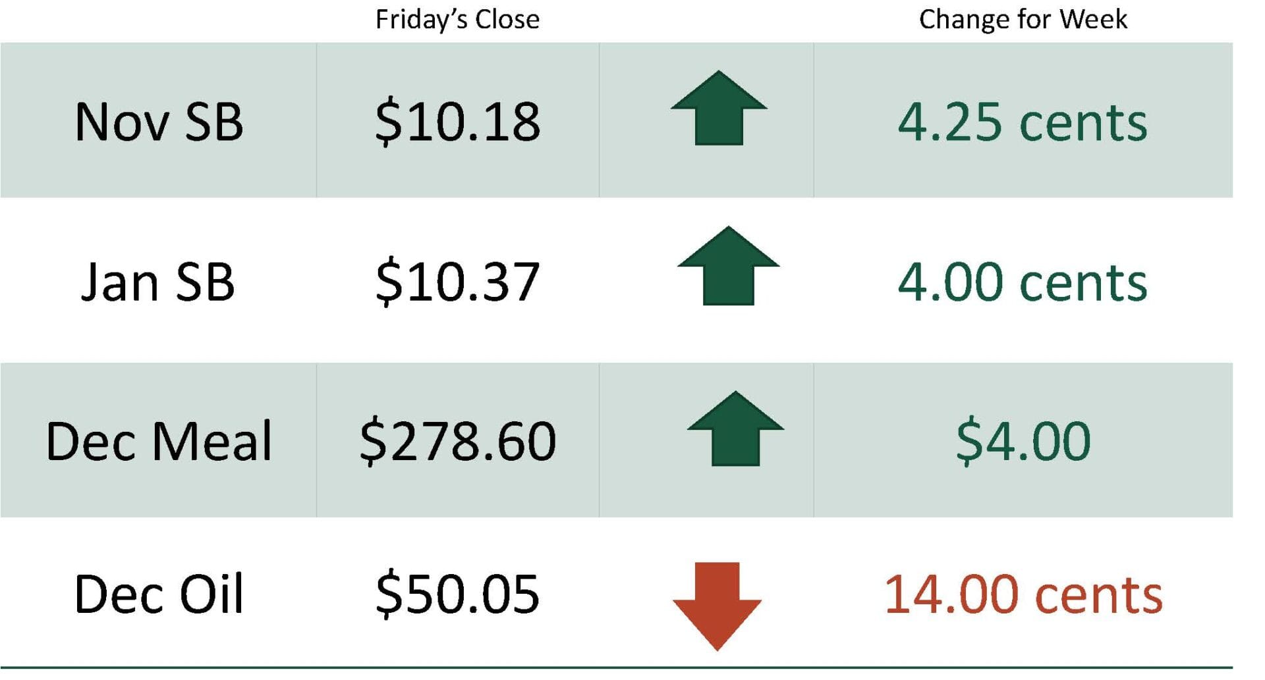This screenshot has height=680, width=1265.
Task: Select the Dec Oil row label
Action: pyautogui.click(x=159, y=594)
